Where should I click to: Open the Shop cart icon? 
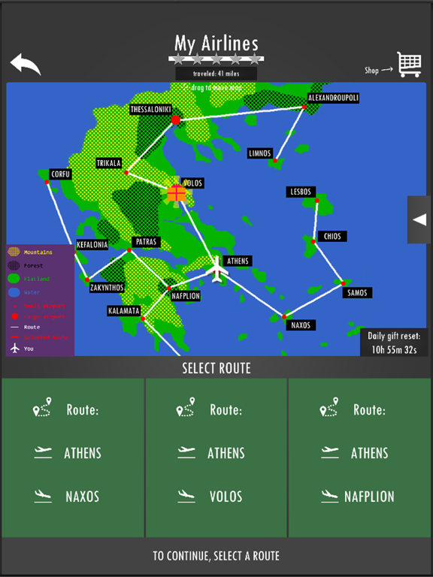[409, 65]
